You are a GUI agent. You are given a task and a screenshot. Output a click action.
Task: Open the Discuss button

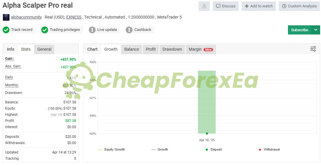point(226,6)
